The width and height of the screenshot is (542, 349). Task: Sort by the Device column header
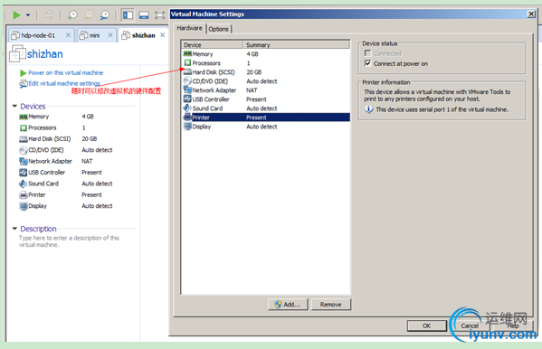(213, 45)
